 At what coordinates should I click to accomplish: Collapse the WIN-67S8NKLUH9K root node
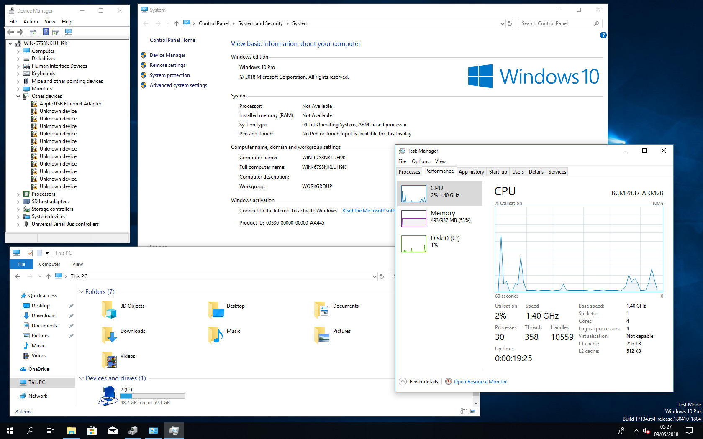pos(10,43)
